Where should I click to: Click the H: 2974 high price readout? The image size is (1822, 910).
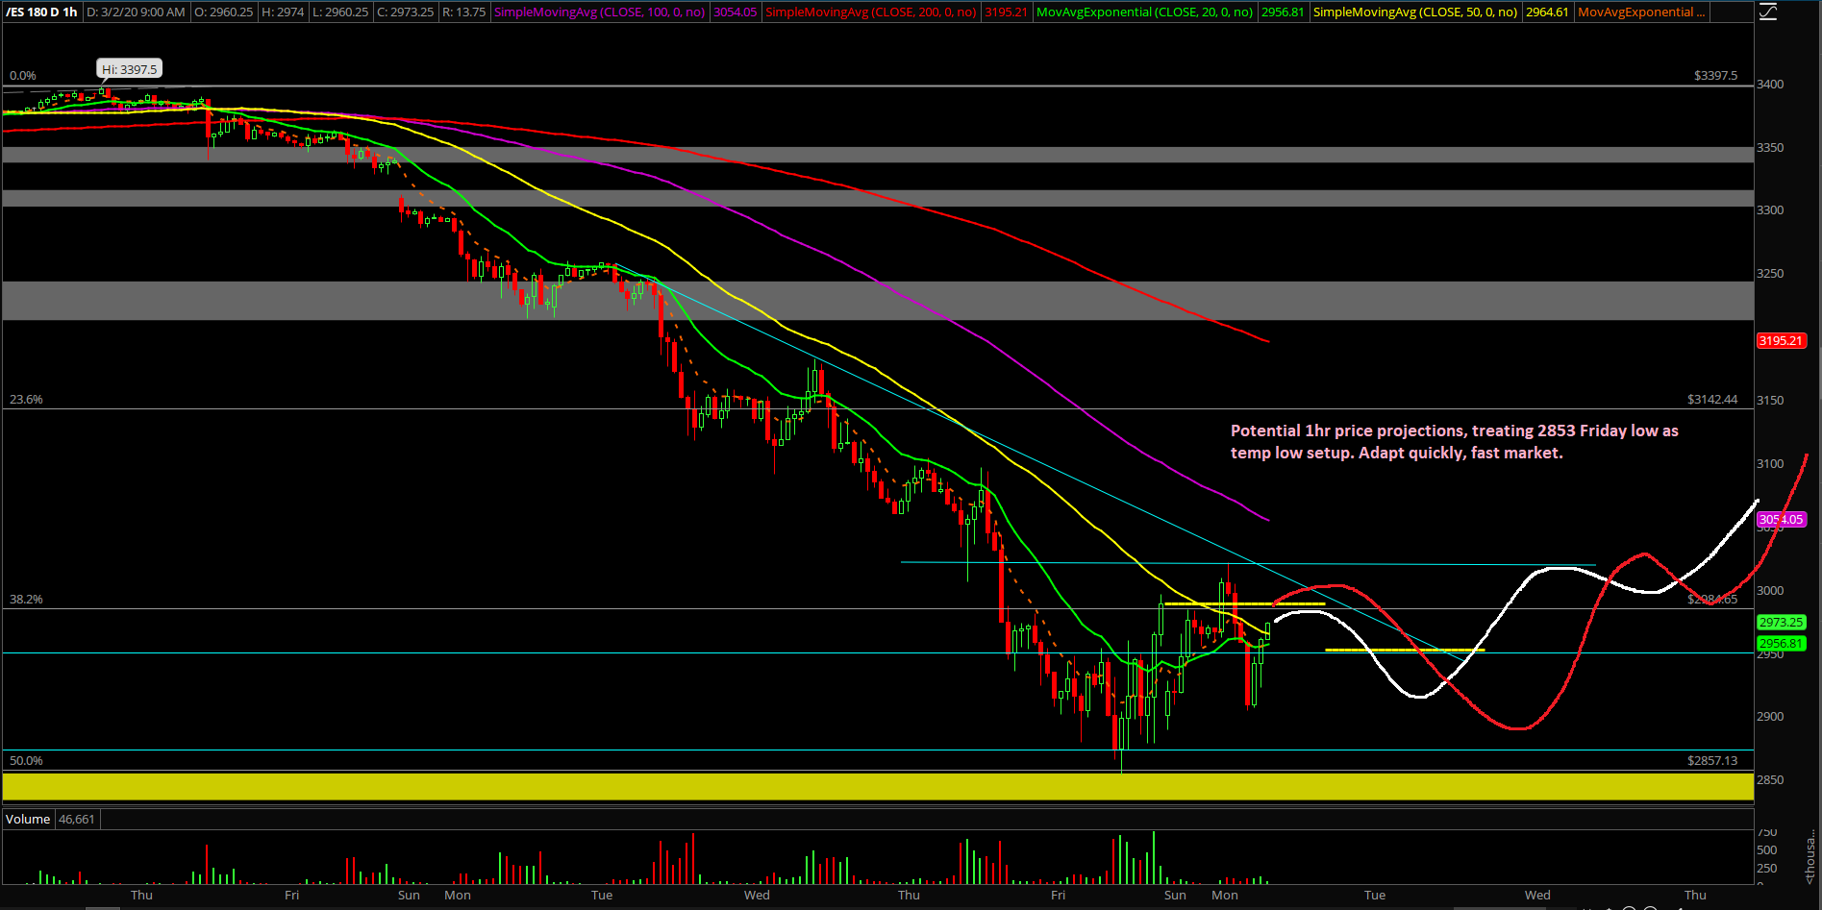coord(283,12)
